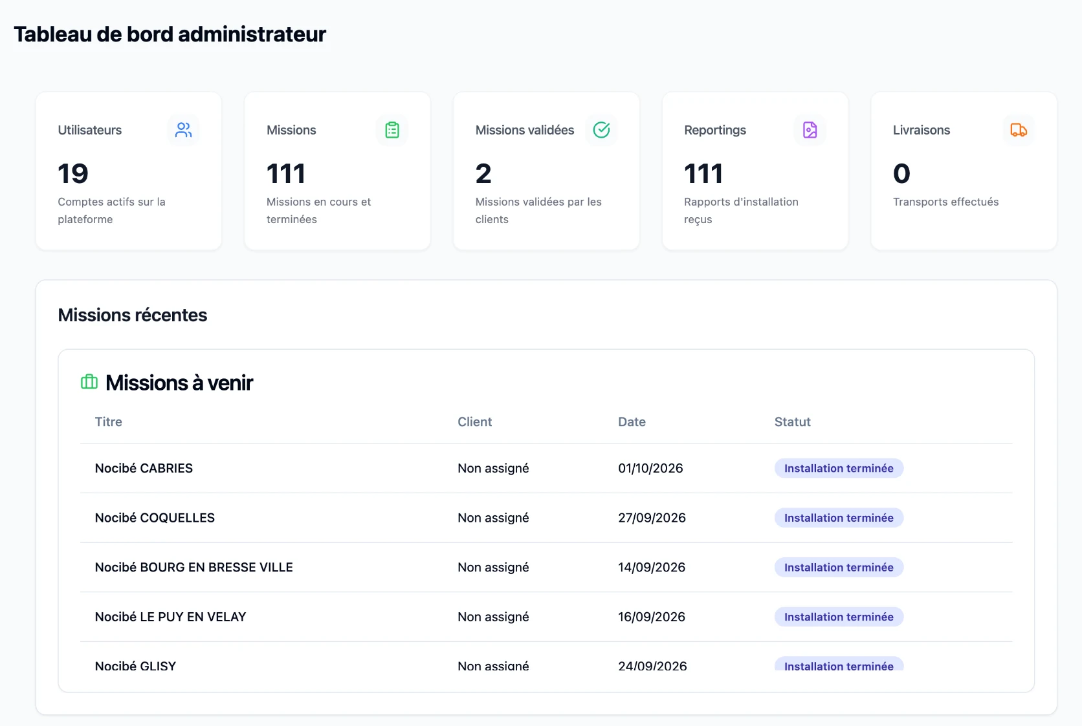Click the 27/09/2026 date cell
This screenshot has width=1082, height=726.
click(652, 518)
